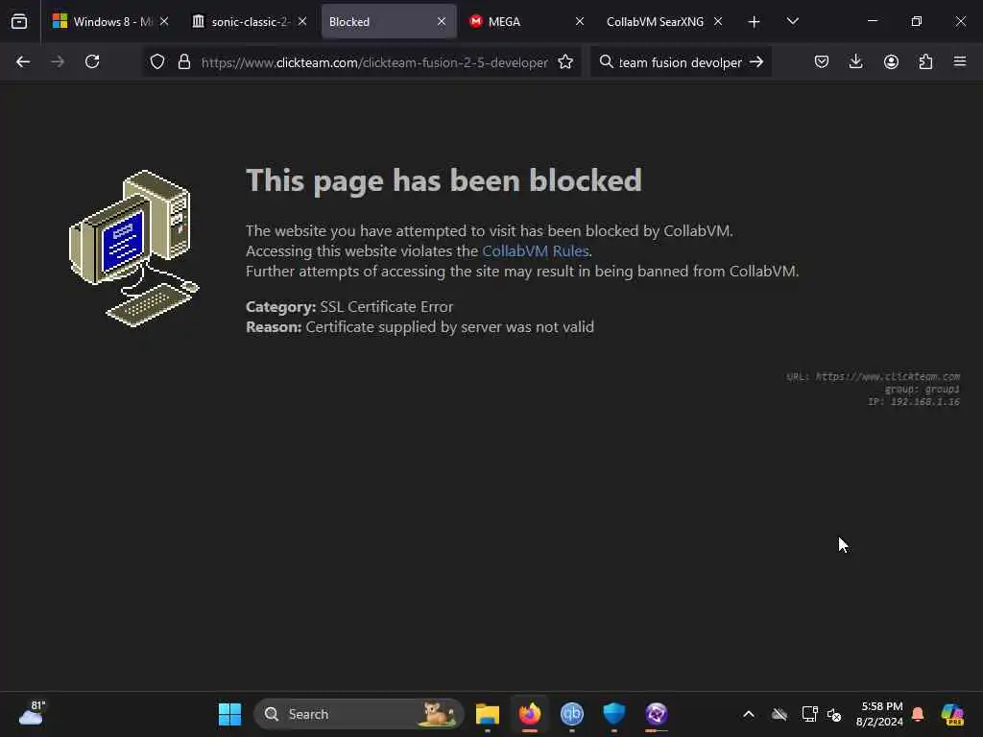Open the clock showing 5:58 PM
The width and height of the screenshot is (983, 737).
point(879,714)
